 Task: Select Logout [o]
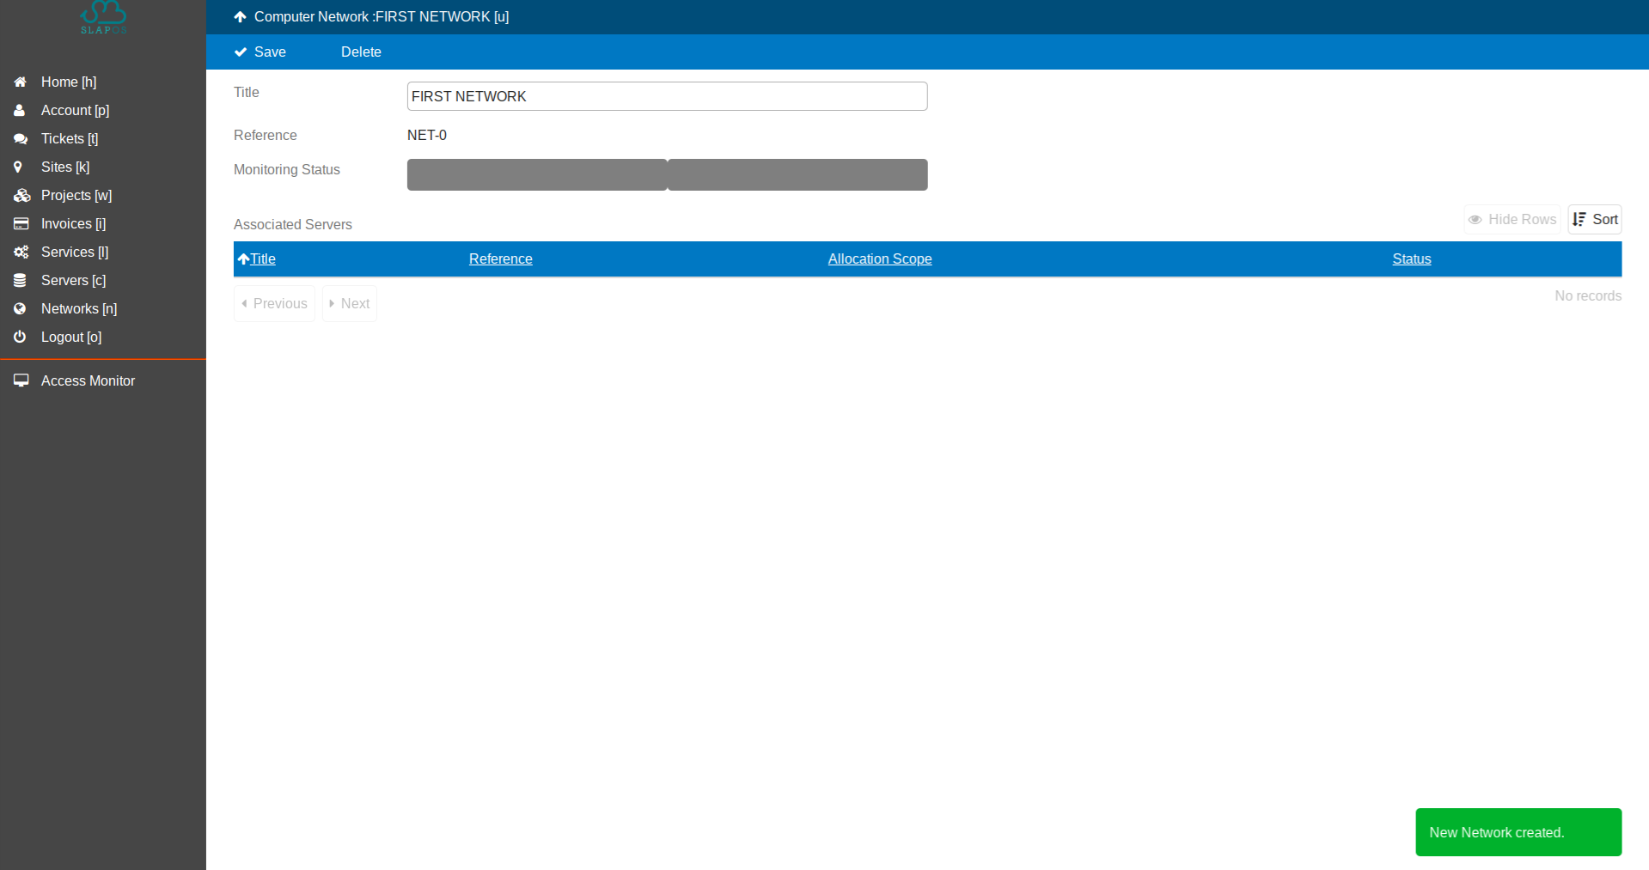click(71, 338)
